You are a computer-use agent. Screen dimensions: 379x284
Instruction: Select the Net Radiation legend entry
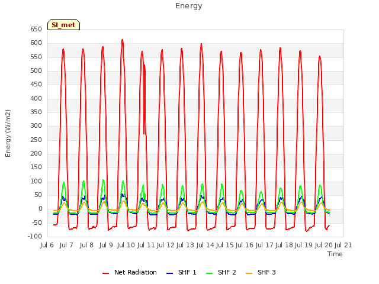(130, 272)
